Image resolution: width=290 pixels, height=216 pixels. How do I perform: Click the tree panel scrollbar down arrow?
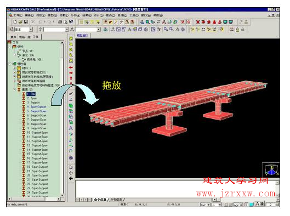[x=62, y=195]
